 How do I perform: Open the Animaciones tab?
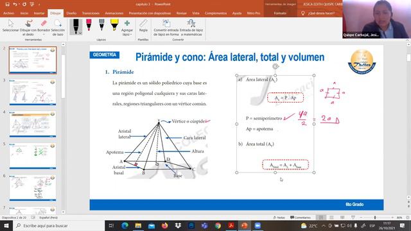(x=114, y=13)
